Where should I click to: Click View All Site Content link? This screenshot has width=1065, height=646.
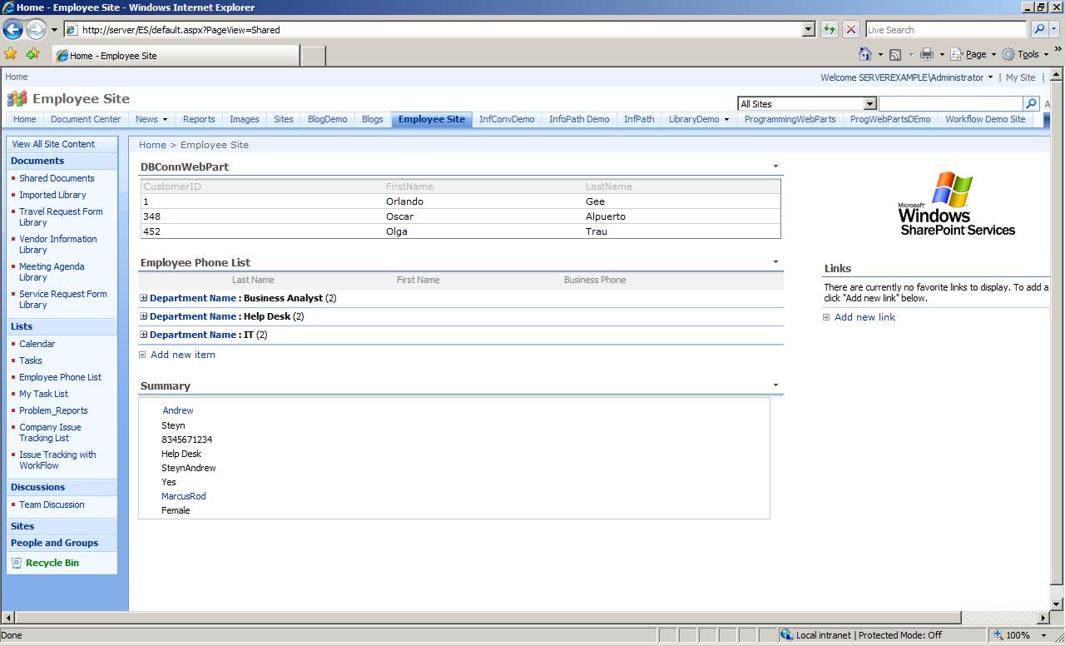[x=53, y=144]
